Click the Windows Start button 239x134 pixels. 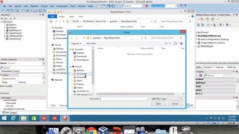click(x=4, y=118)
